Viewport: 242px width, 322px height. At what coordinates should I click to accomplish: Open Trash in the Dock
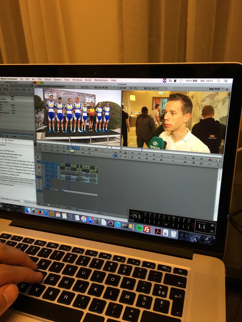(x=174, y=234)
